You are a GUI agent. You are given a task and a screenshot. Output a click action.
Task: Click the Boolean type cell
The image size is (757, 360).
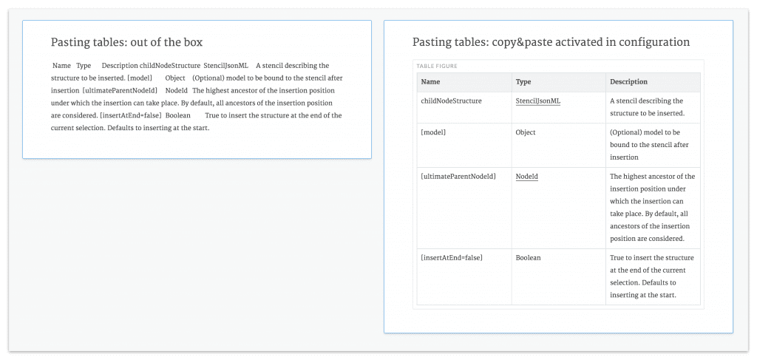click(559, 276)
